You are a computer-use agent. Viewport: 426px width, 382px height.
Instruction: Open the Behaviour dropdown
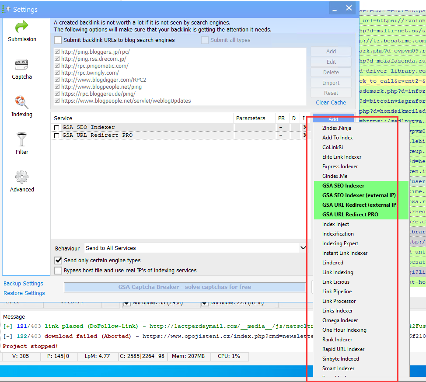pos(303,248)
